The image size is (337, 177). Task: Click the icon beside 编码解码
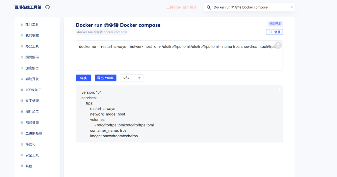click(x=22, y=57)
